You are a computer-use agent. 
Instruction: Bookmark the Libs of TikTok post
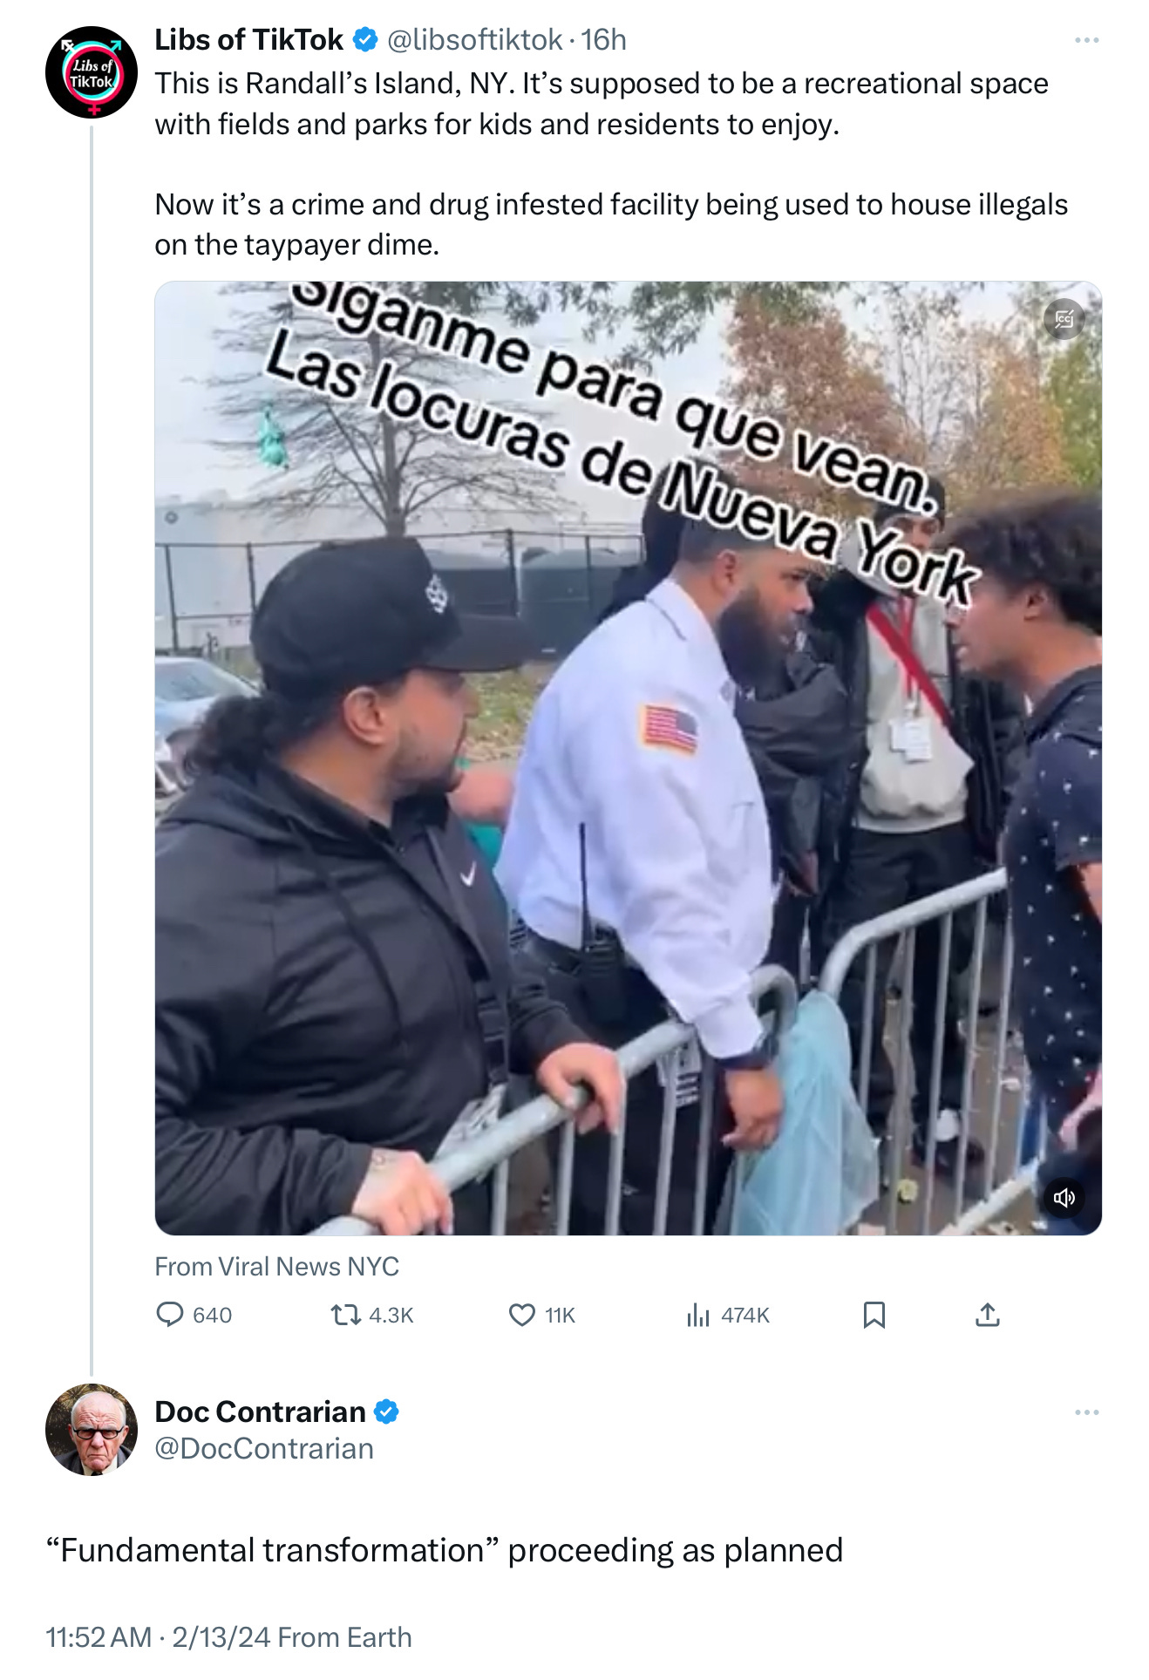point(874,1314)
